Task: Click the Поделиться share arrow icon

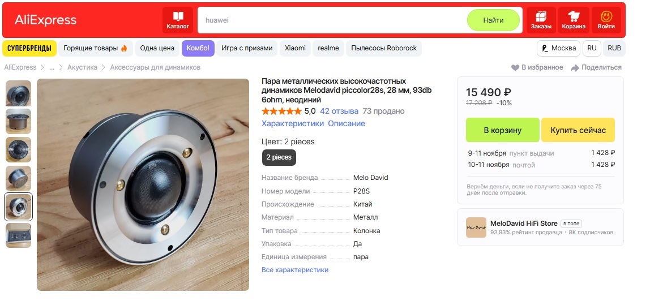Action: (x=575, y=68)
